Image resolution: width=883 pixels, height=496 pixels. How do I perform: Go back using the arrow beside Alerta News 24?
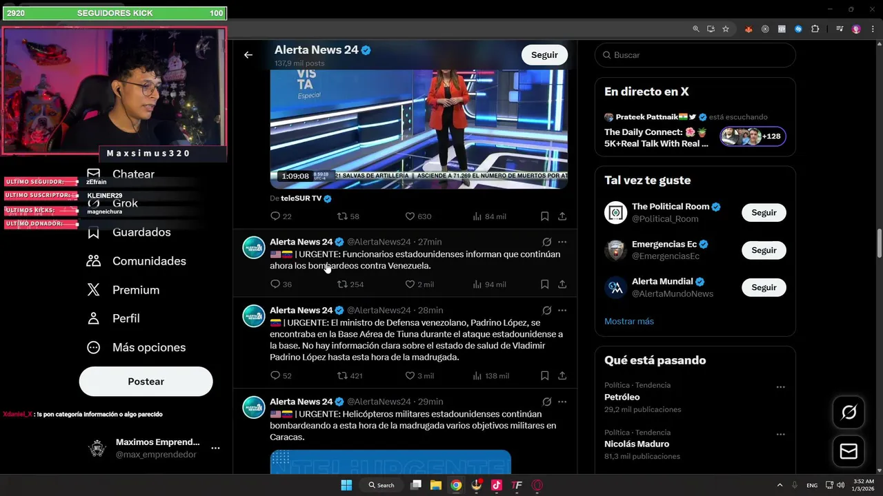[248, 55]
